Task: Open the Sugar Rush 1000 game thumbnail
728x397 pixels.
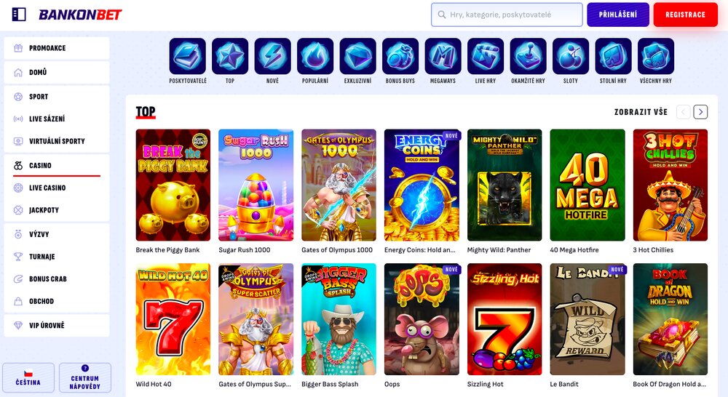Action: tap(256, 185)
